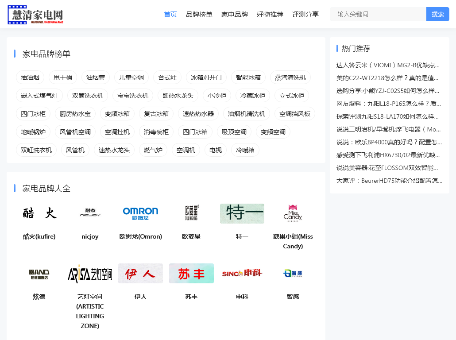Go to 首页 in the navigation
Image resolution: width=456 pixels, height=340 pixels.
pos(170,14)
